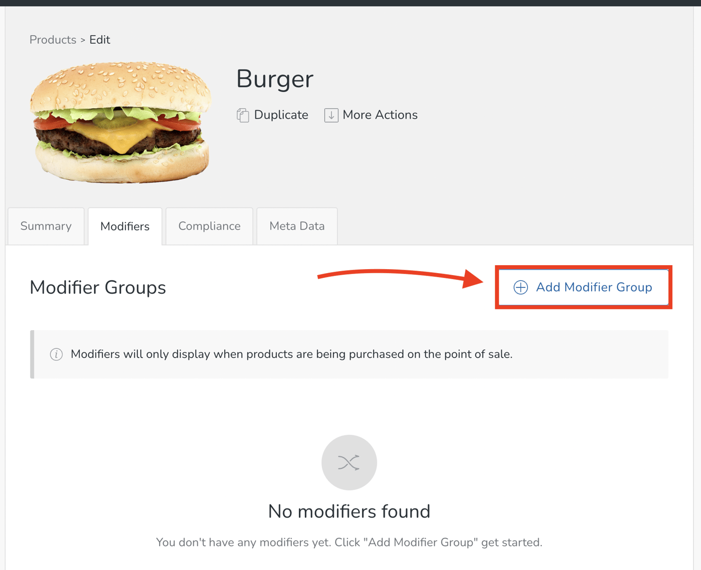The height and width of the screenshot is (570, 701).
Task: Click the No modifiers found text
Action: (x=349, y=511)
